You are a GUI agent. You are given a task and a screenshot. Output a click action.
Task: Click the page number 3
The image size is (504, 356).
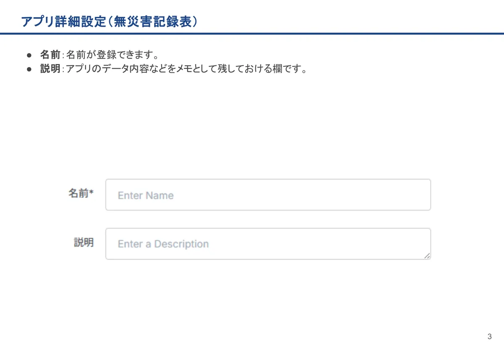tap(490, 336)
